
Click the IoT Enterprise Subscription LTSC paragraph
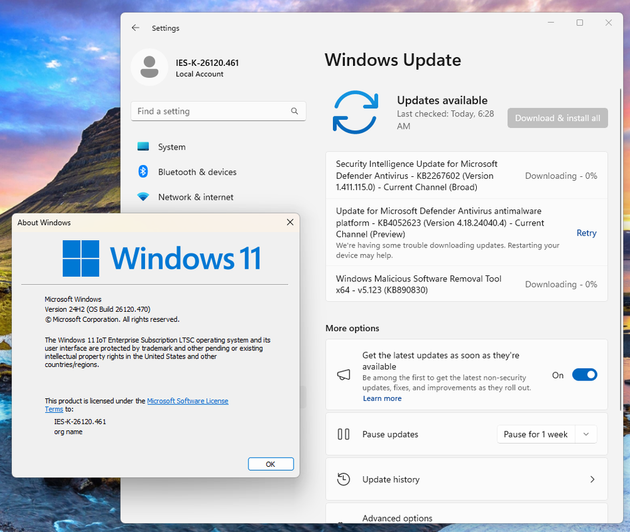point(157,352)
